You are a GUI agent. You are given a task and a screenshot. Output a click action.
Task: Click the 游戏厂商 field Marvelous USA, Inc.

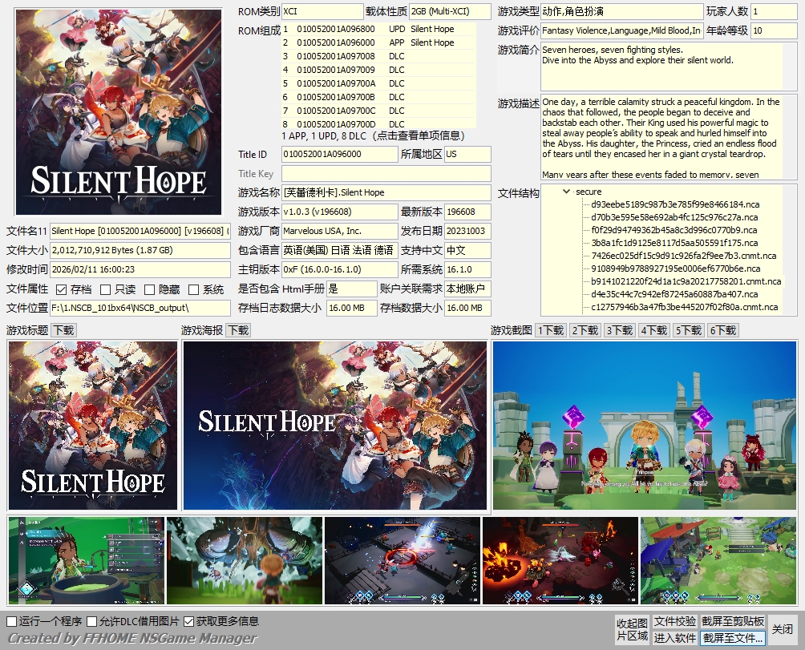(339, 232)
